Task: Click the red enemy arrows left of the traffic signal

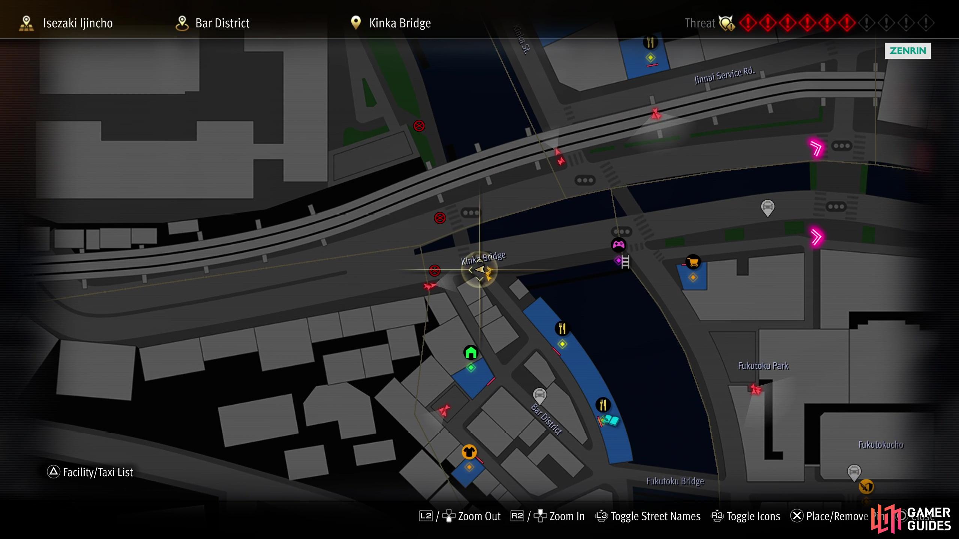Action: coord(559,157)
